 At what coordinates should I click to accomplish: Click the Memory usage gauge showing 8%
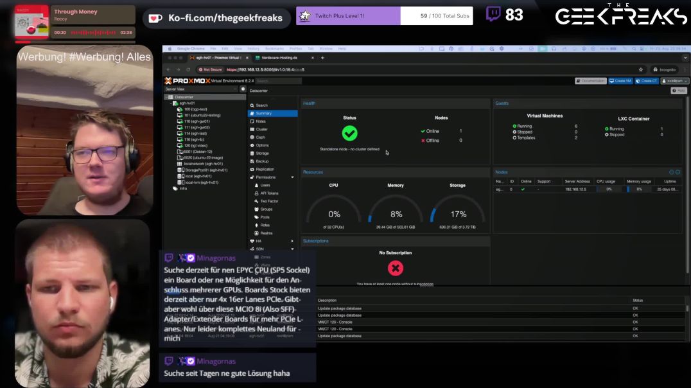point(396,209)
